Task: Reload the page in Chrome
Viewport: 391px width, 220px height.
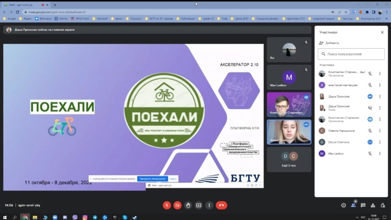Action: pos(17,12)
